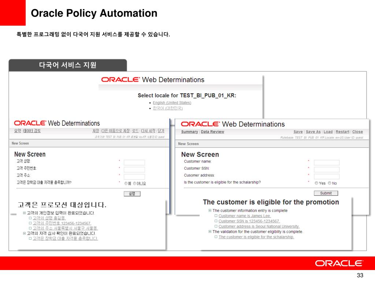Click the Summary link in the English window
The height and width of the screenshot is (281, 375).
coord(189,132)
